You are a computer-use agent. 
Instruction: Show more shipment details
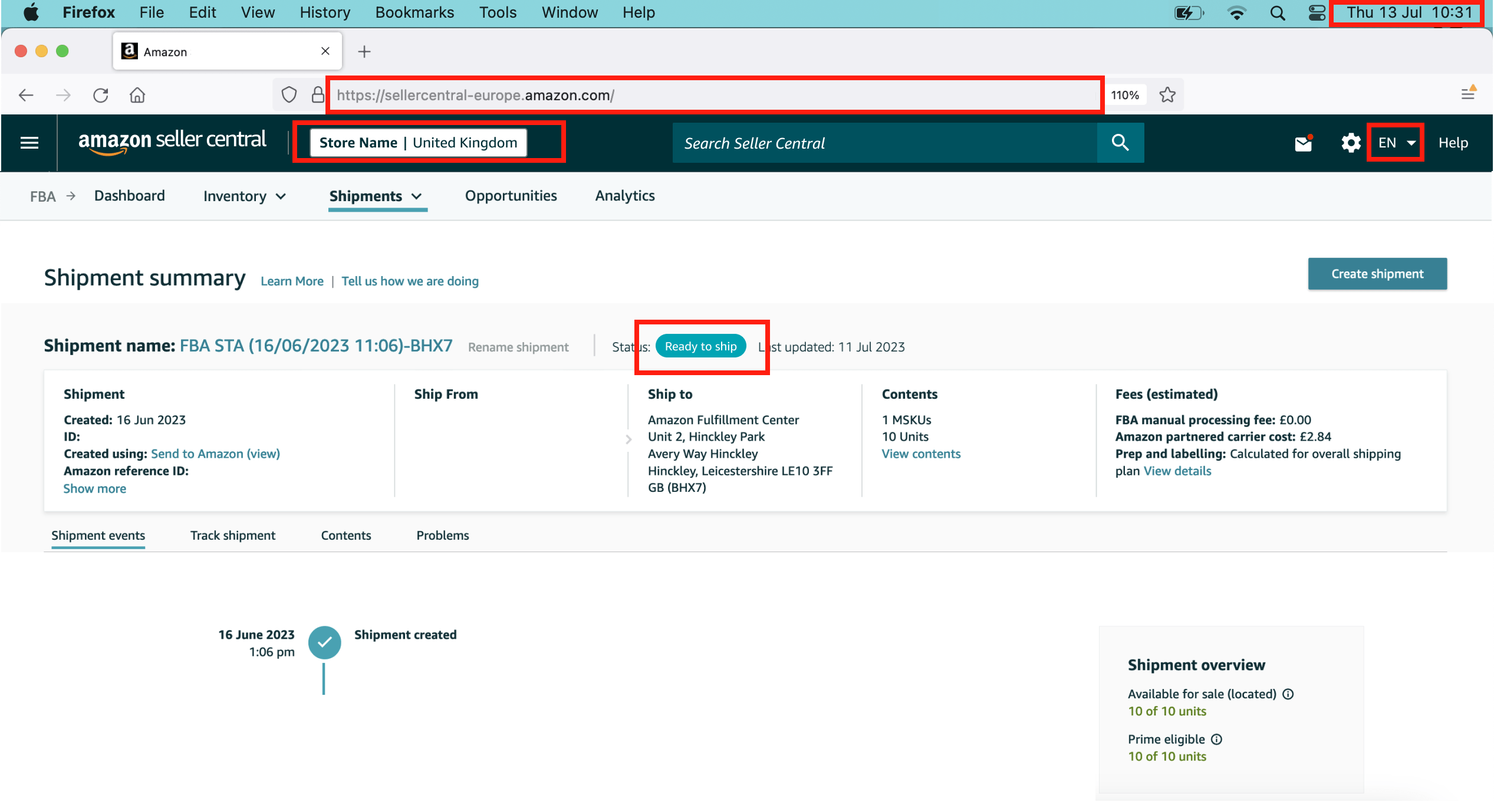click(94, 488)
